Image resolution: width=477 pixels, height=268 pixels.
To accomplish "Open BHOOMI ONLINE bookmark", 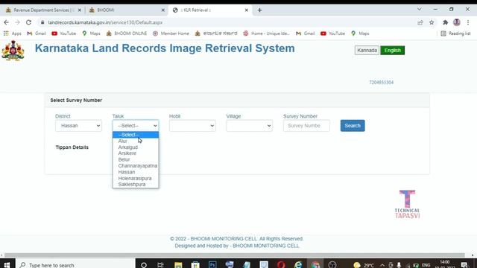I will [127, 33].
